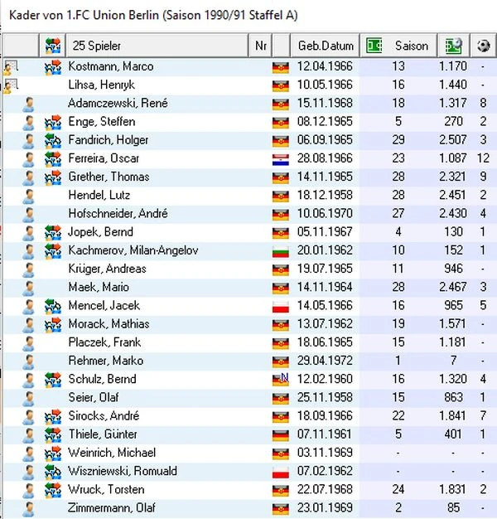Click birth date 18.12.1958 of Hendel
The image size is (497, 519).
tap(325, 196)
